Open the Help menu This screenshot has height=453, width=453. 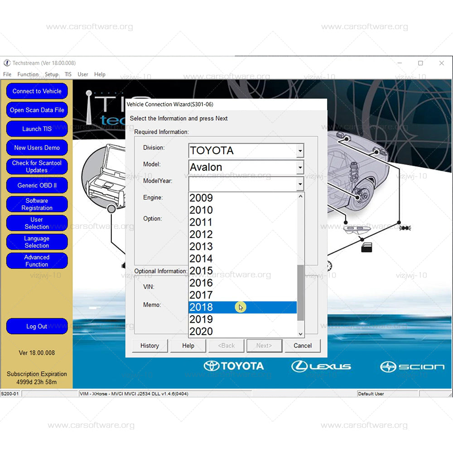100,74
